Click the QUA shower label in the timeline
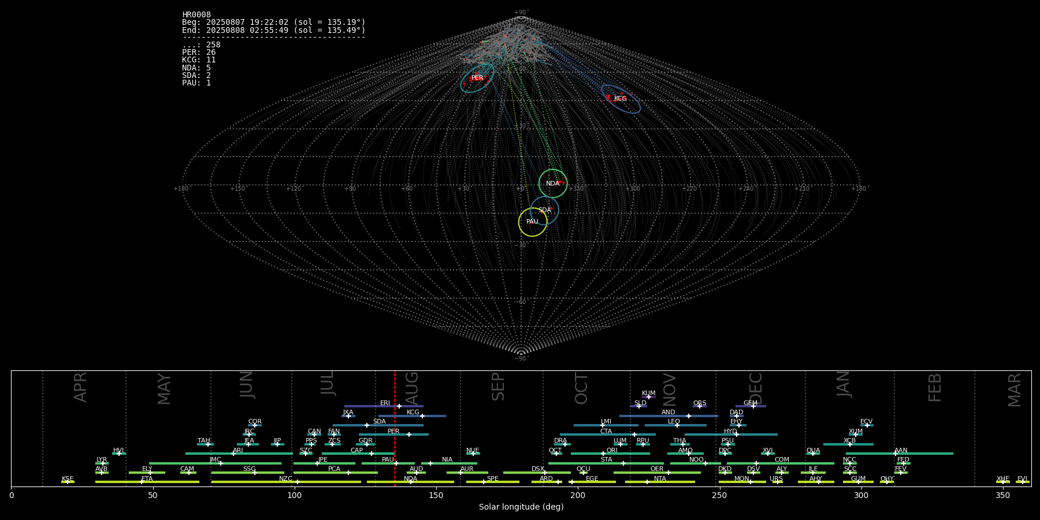Screen dimensions: 1040x520 tap(814, 451)
